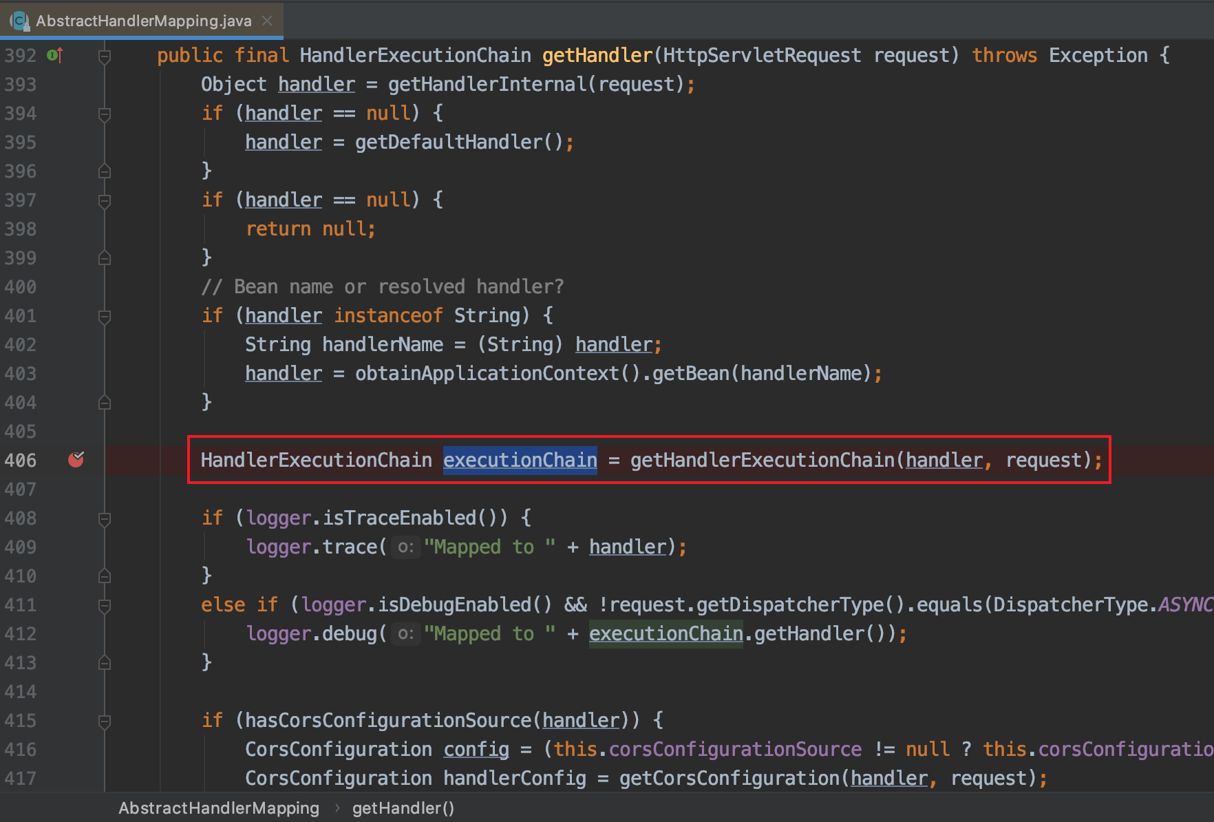Click the '// Bean name or resolved handler?' comment
This screenshot has width=1214, height=822.
pyautogui.click(x=382, y=286)
